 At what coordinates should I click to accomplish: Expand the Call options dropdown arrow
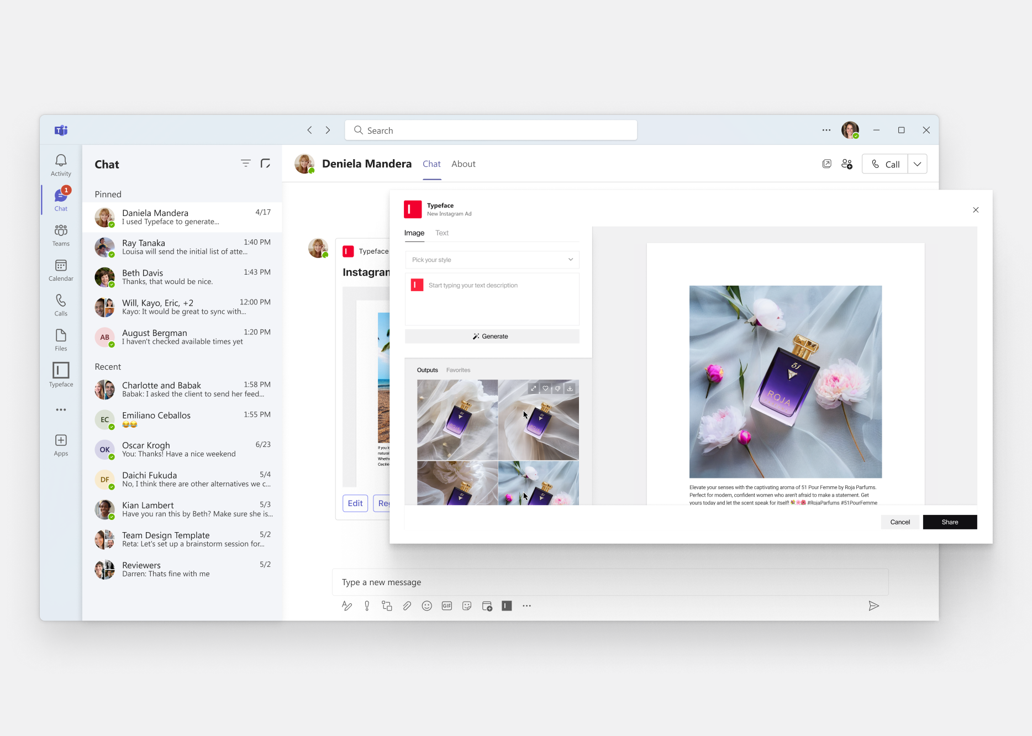917,164
